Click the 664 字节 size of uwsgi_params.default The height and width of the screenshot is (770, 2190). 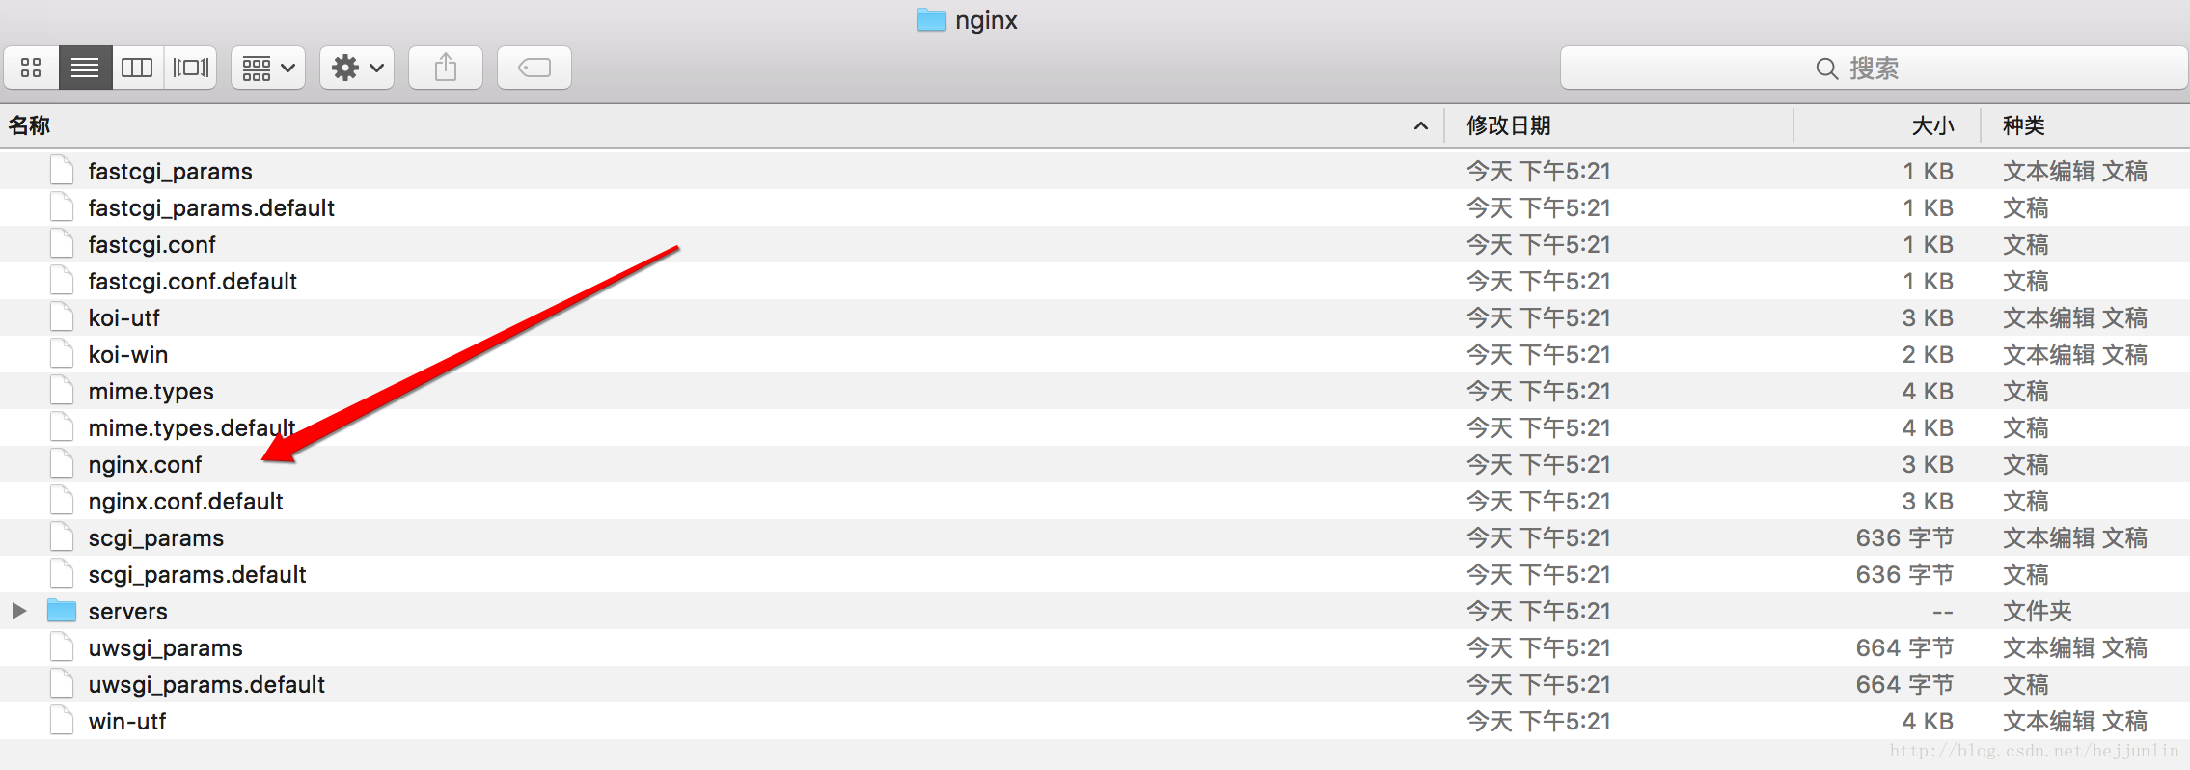point(1904,685)
